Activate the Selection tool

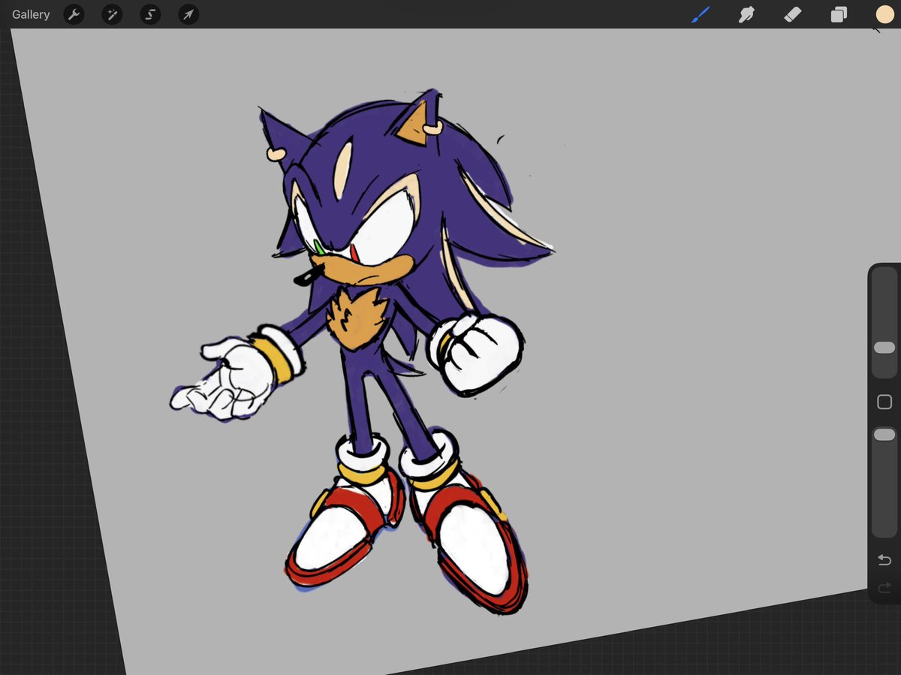click(150, 14)
